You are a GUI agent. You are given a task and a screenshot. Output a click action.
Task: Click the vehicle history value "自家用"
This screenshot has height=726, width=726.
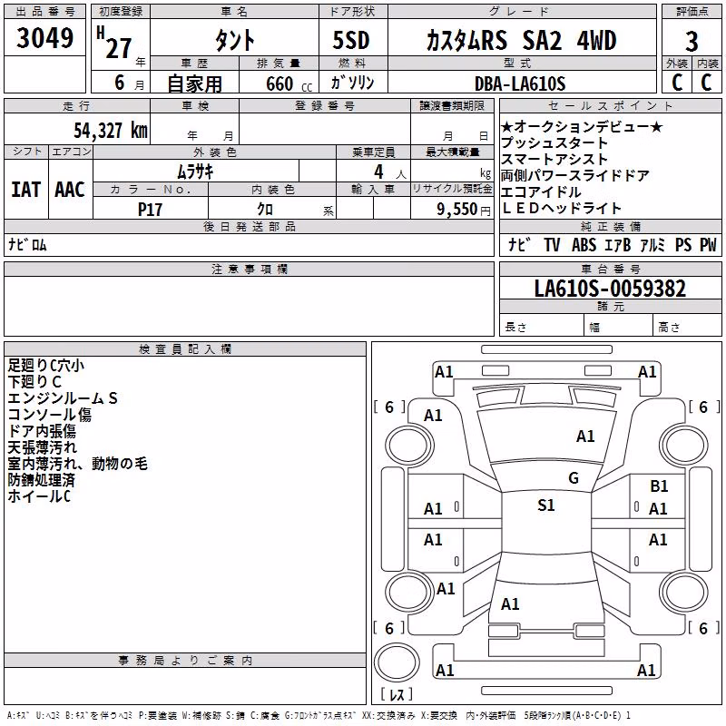(x=195, y=83)
